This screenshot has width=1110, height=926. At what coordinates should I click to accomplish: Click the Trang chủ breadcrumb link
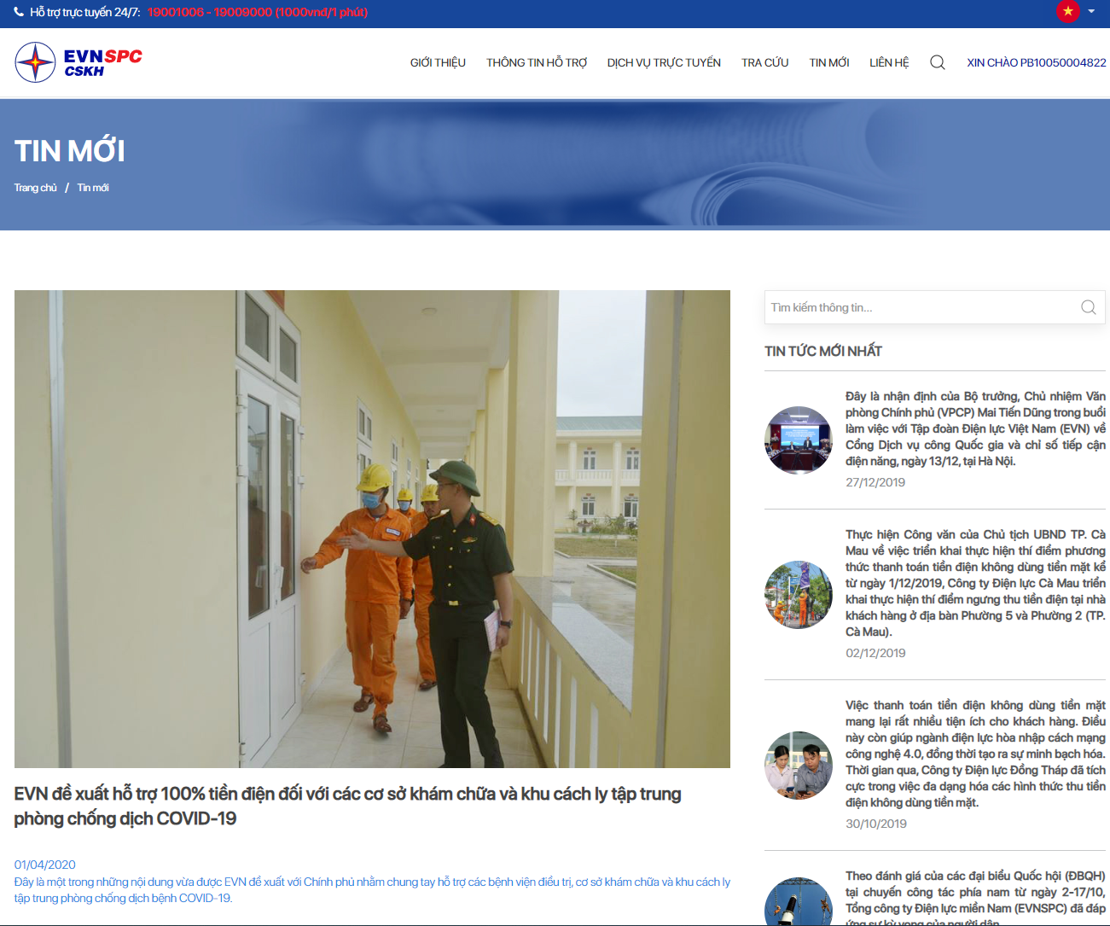[35, 188]
